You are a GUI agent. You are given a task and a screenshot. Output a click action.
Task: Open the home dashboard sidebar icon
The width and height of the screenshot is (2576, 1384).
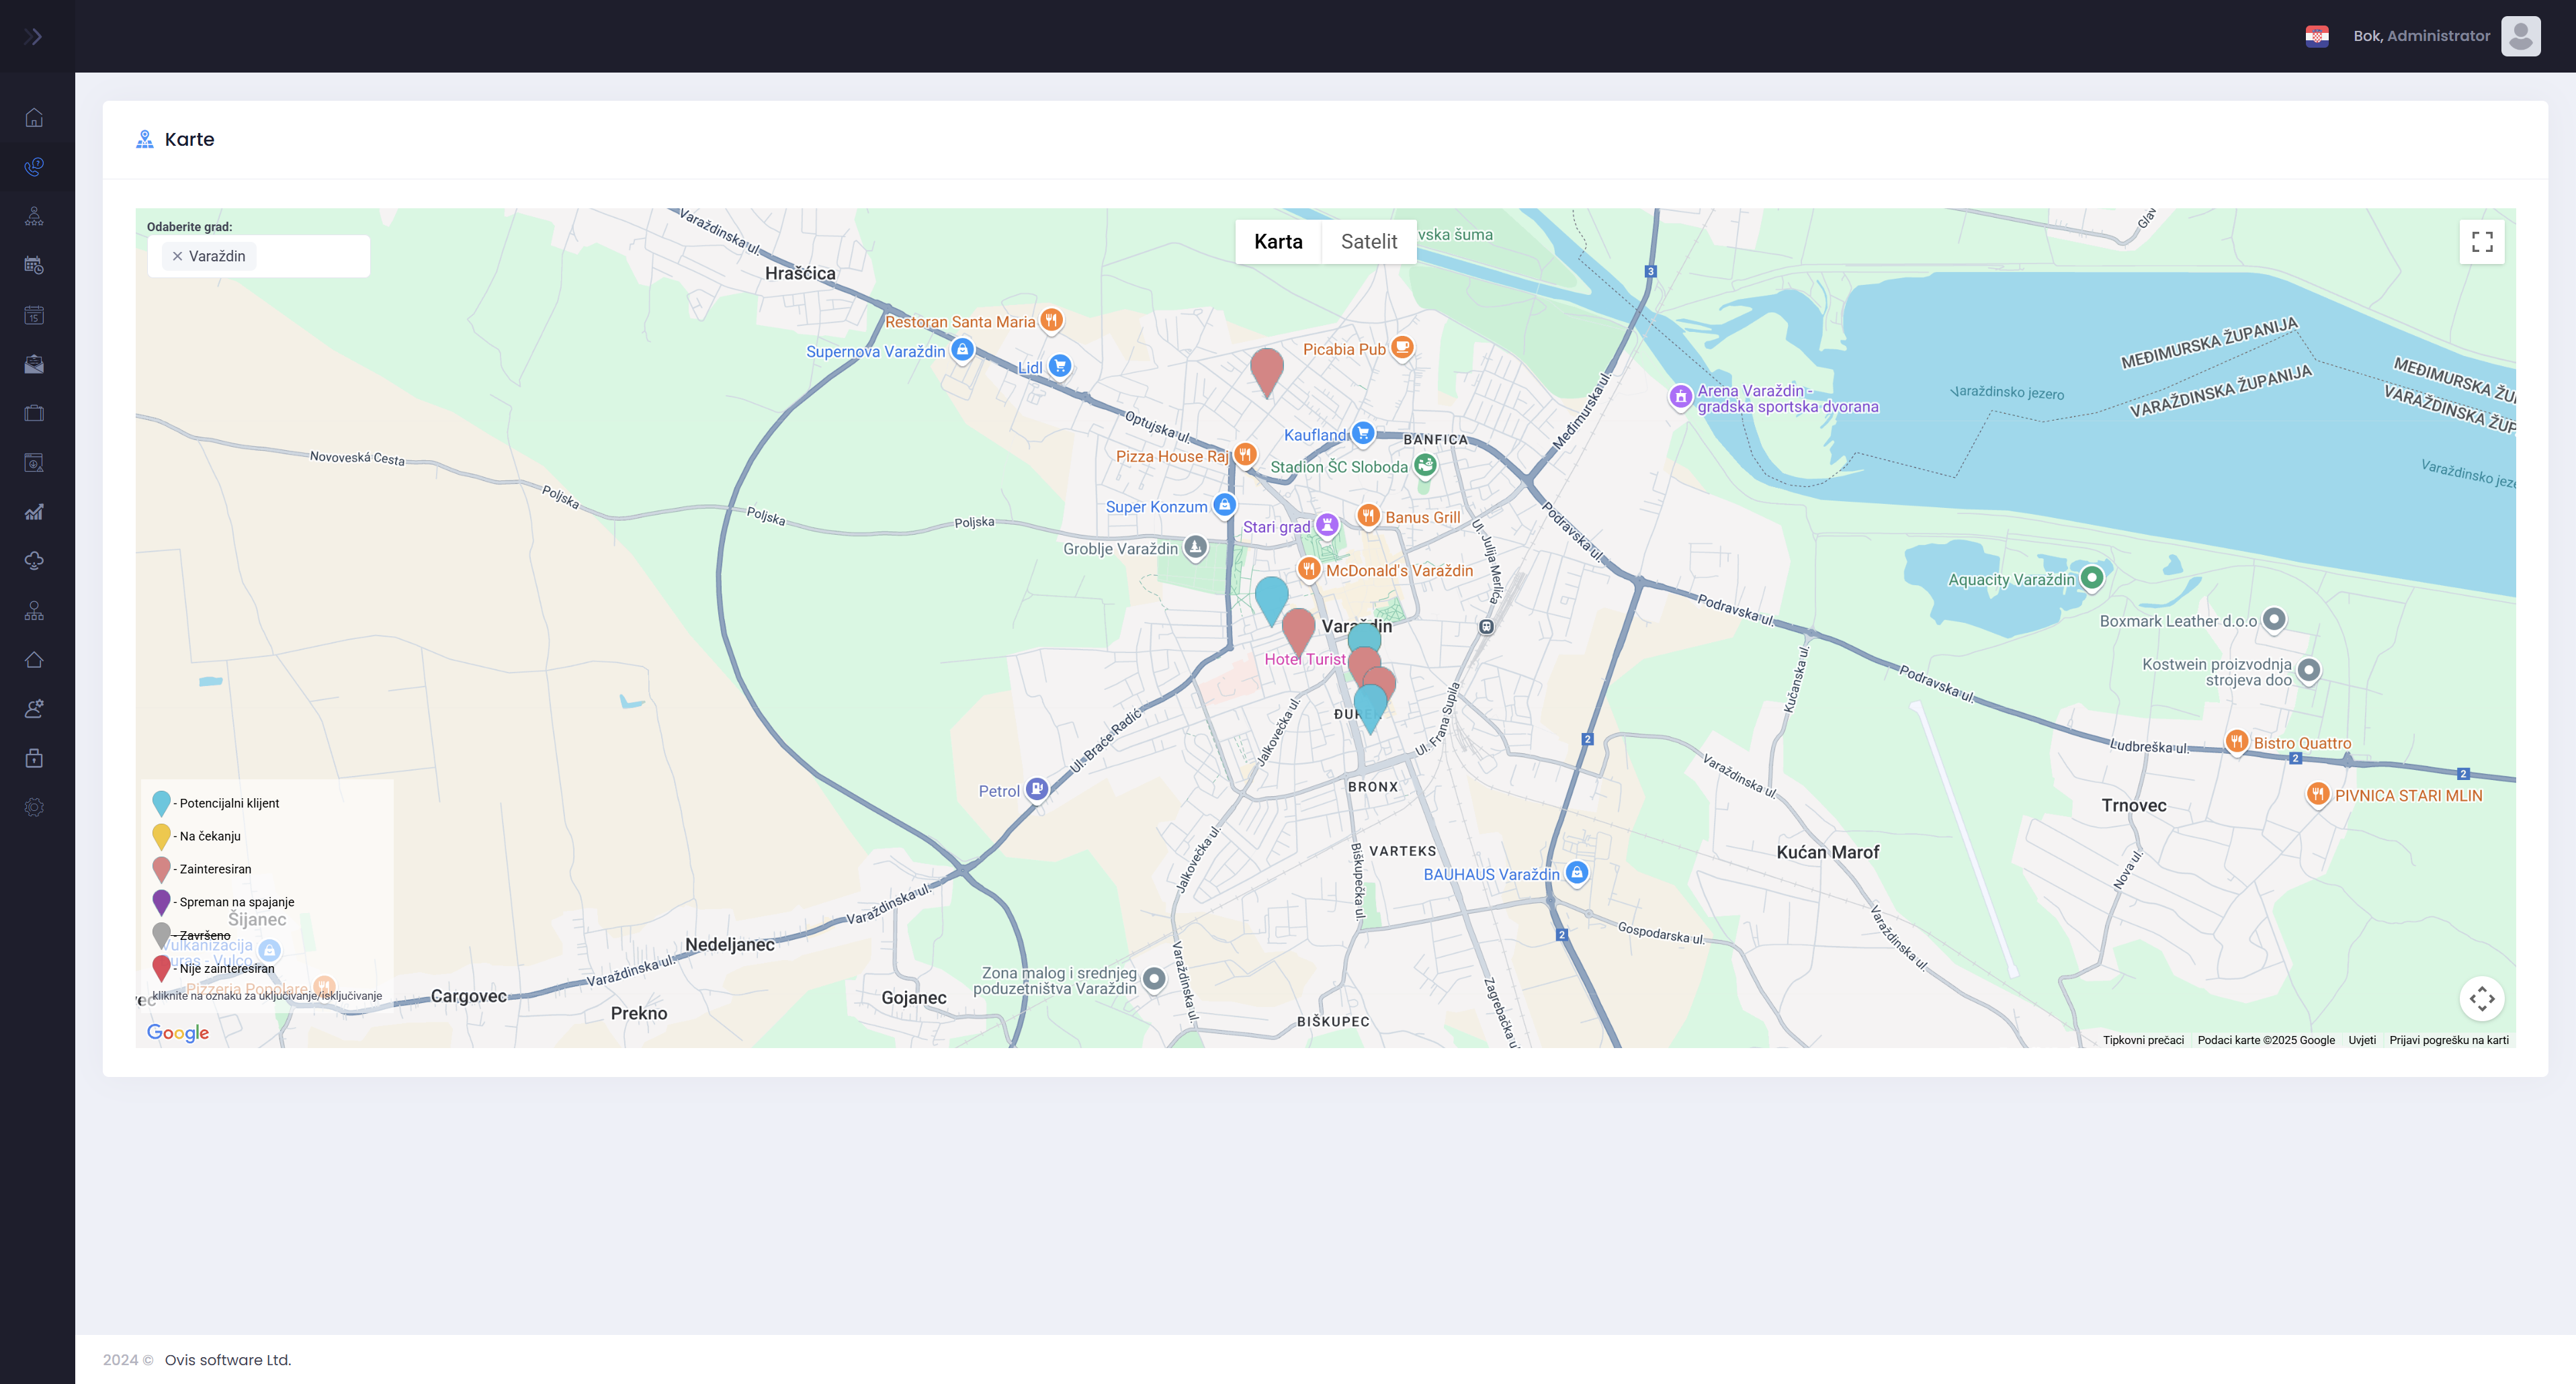point(34,118)
